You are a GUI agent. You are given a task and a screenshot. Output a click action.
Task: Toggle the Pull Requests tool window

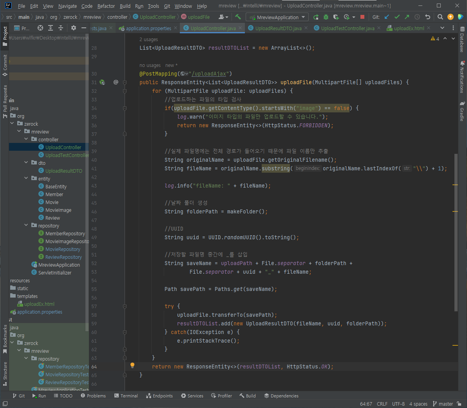pyautogui.click(x=5, y=102)
